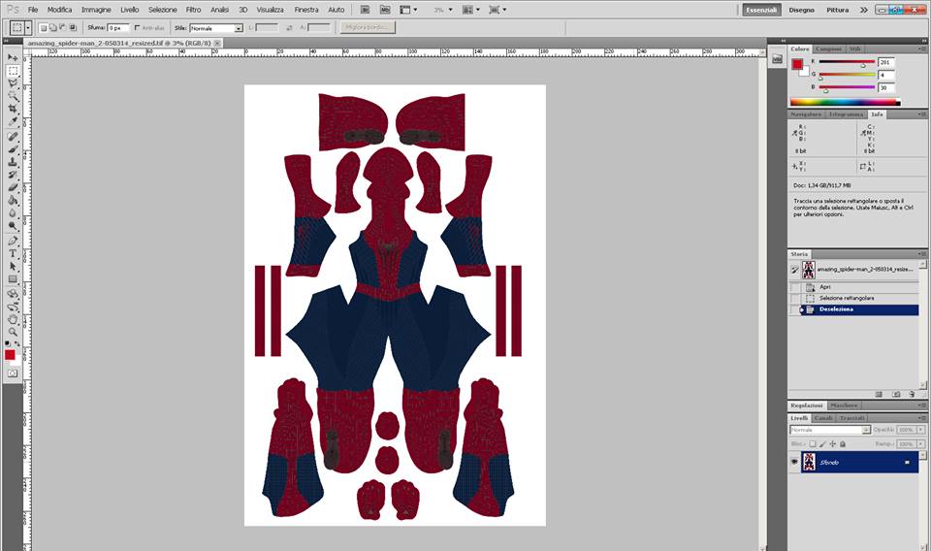
Task: Toggle history source box beside Apri
Action: 794,287
